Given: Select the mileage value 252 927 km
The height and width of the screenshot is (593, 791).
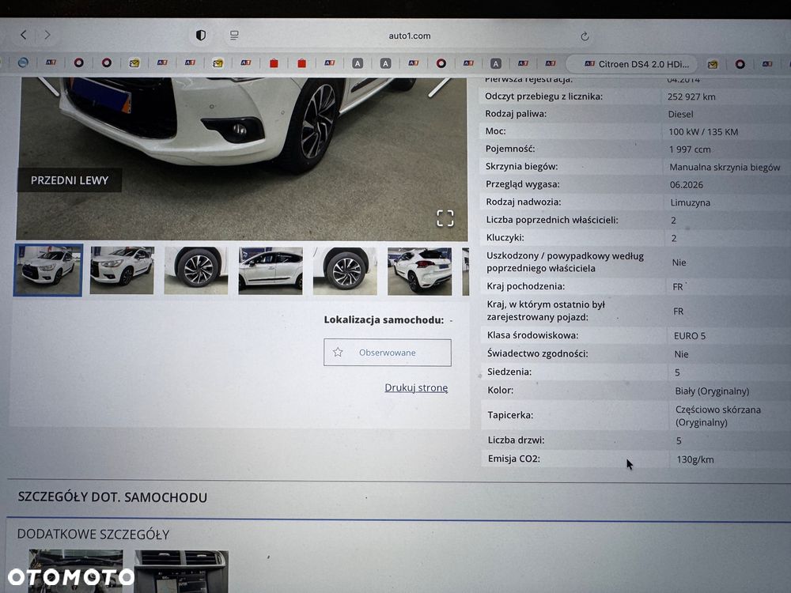Looking at the screenshot, I should [691, 96].
